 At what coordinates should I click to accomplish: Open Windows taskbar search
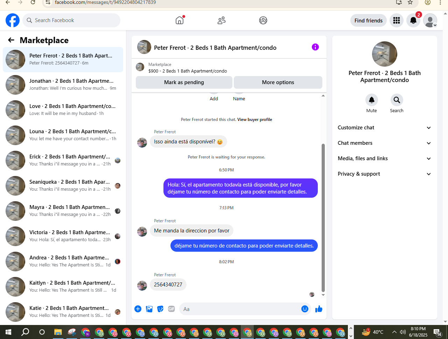pos(25,332)
